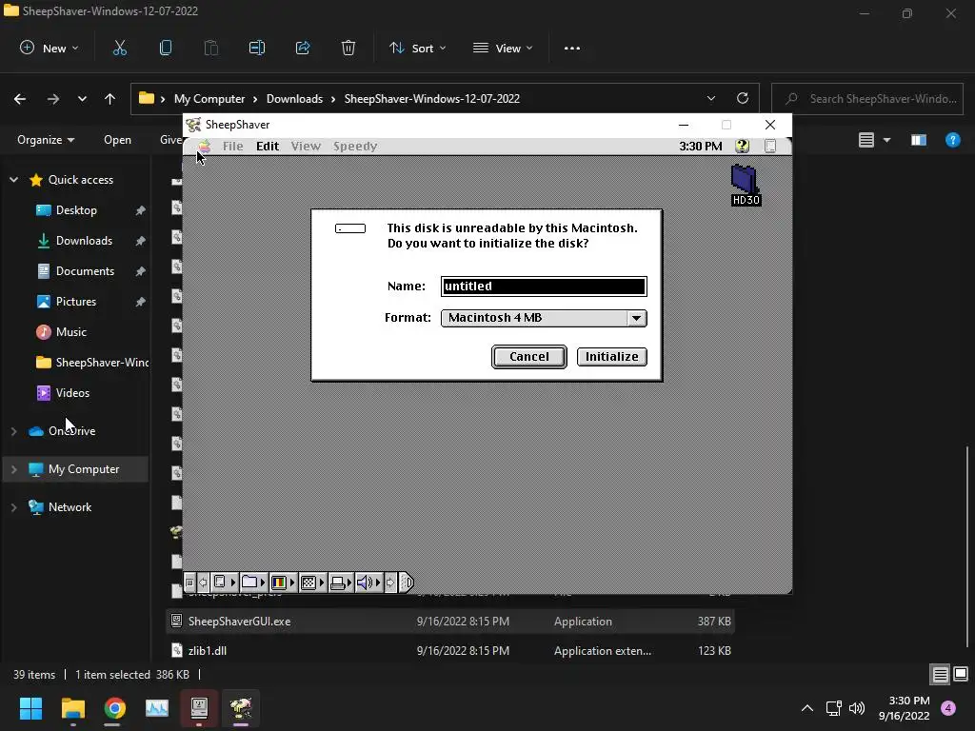This screenshot has height=731, width=975.
Task: Open the File menu in Mac OS
Action: click(232, 146)
